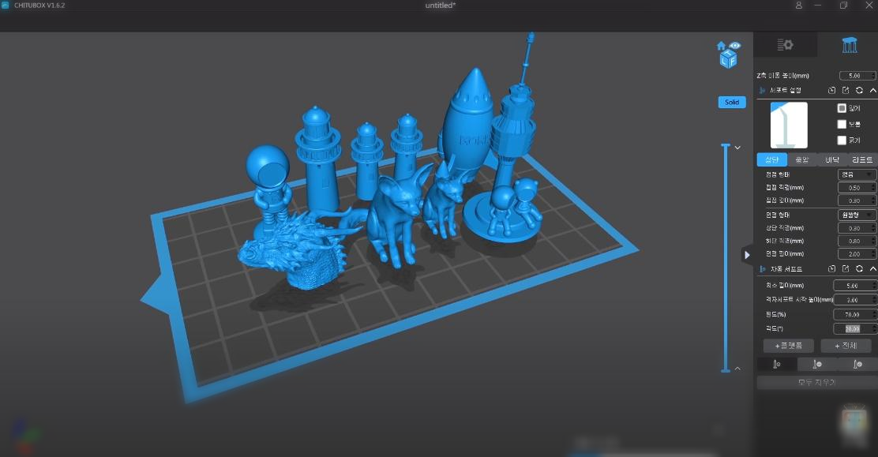
Task: Click the Z축 이동 높이 field 5.00
Action: point(857,76)
